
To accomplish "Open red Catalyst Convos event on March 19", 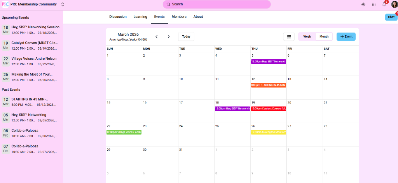I will (x=269, y=109).
